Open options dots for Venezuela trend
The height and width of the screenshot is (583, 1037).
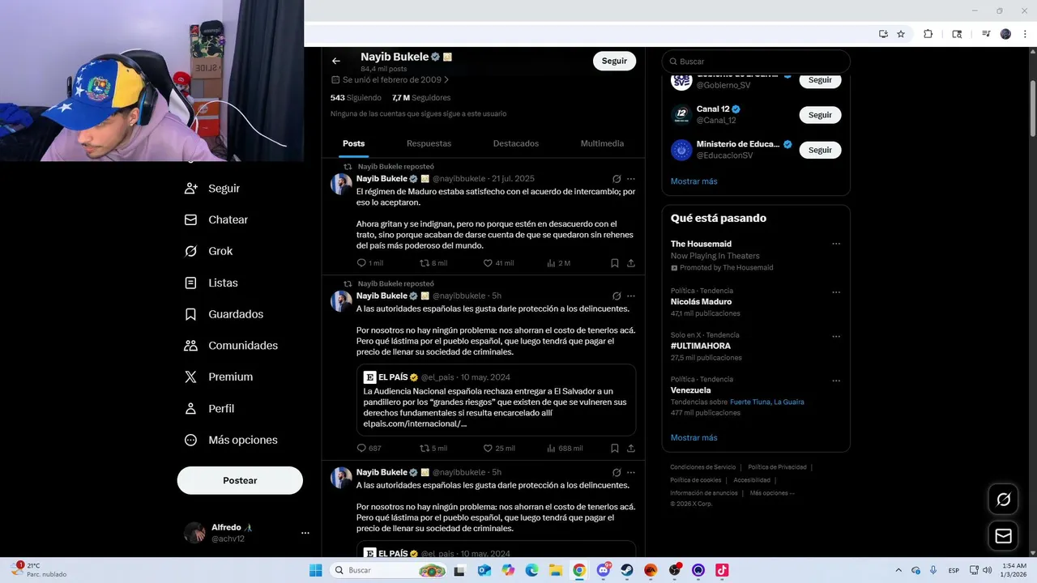point(836,381)
